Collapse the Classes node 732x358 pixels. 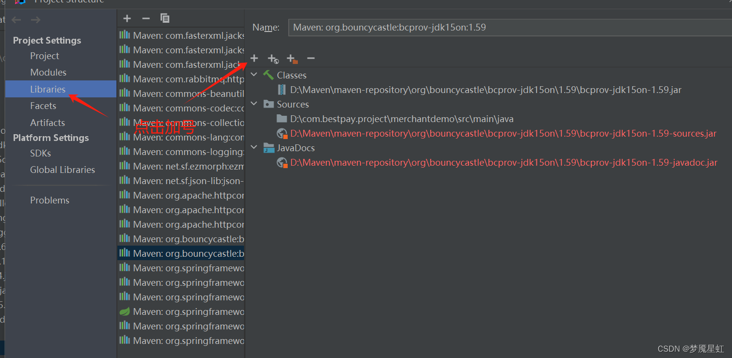[254, 75]
